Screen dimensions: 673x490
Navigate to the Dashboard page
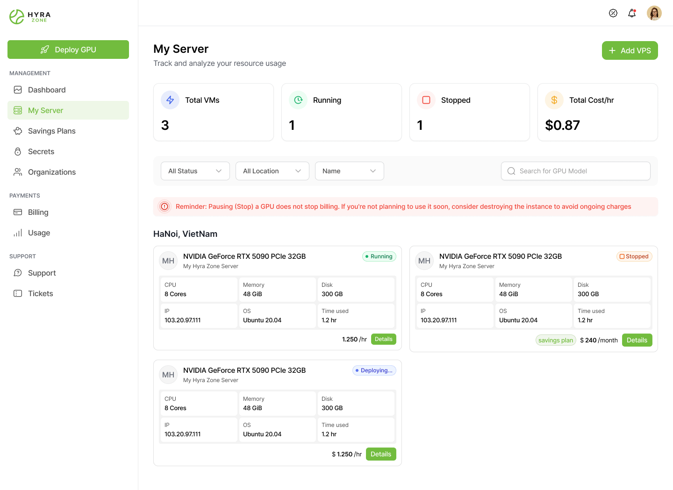[x=46, y=90]
